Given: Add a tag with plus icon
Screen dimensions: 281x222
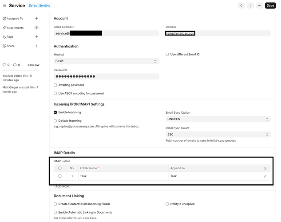Looking at the screenshot, I should pos(36,37).
